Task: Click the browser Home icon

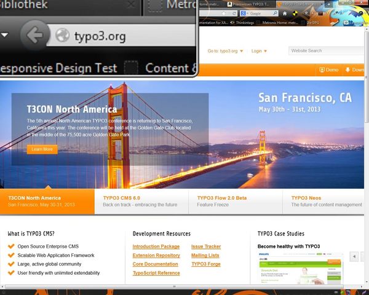Action: click(x=285, y=14)
